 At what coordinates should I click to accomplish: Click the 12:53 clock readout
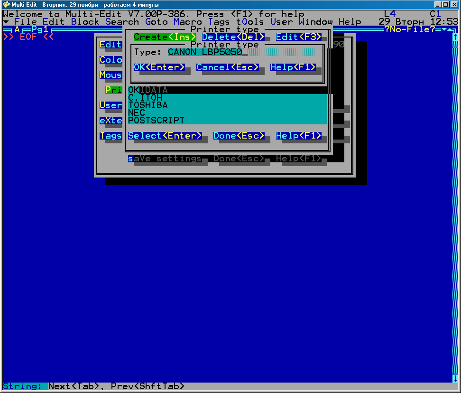(444, 22)
